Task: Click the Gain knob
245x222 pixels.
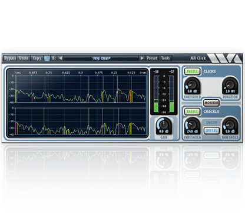Action: pyautogui.click(x=164, y=125)
